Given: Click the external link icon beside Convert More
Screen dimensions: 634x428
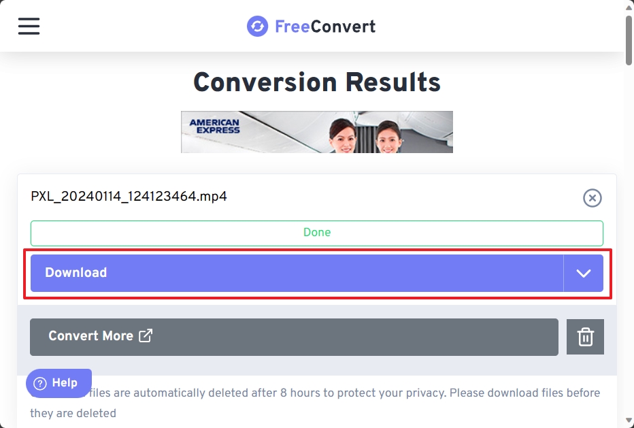Looking at the screenshot, I should 146,335.
